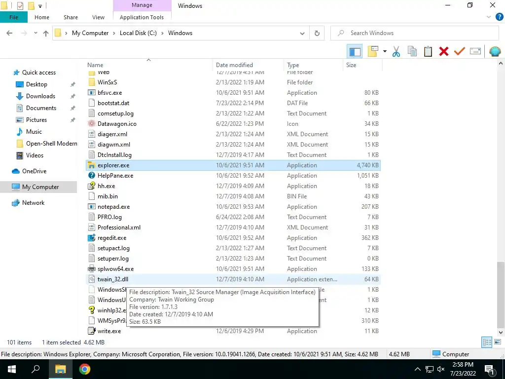Switch to large thumbnails view in status bar
The width and height of the screenshot is (505, 379).
click(498, 342)
